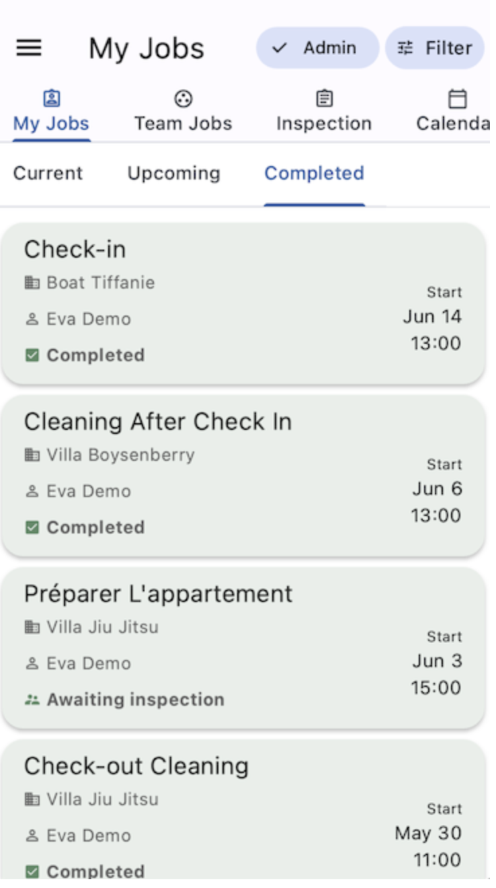Select the Completed tab
This screenshot has height=888, width=496.
314,174
